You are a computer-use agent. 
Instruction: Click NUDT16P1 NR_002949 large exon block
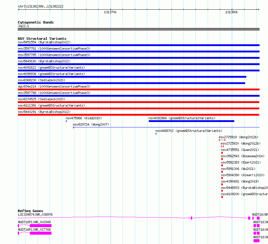click(41, 226)
